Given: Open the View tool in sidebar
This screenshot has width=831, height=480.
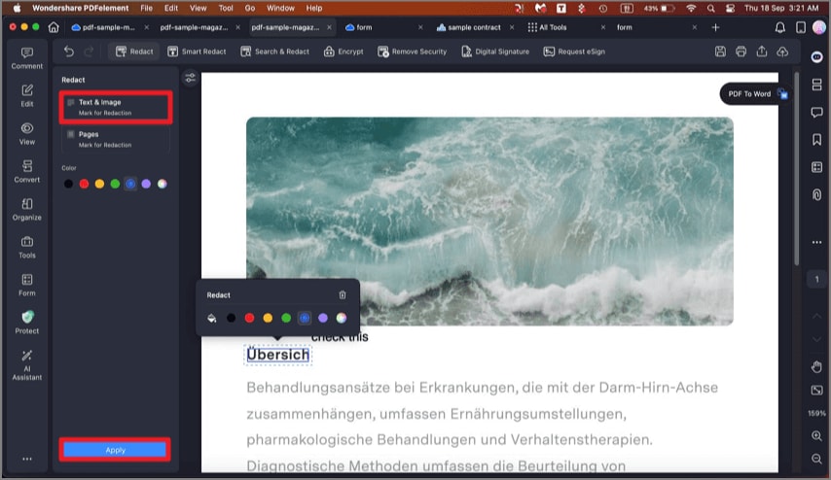Looking at the screenshot, I should tap(27, 134).
